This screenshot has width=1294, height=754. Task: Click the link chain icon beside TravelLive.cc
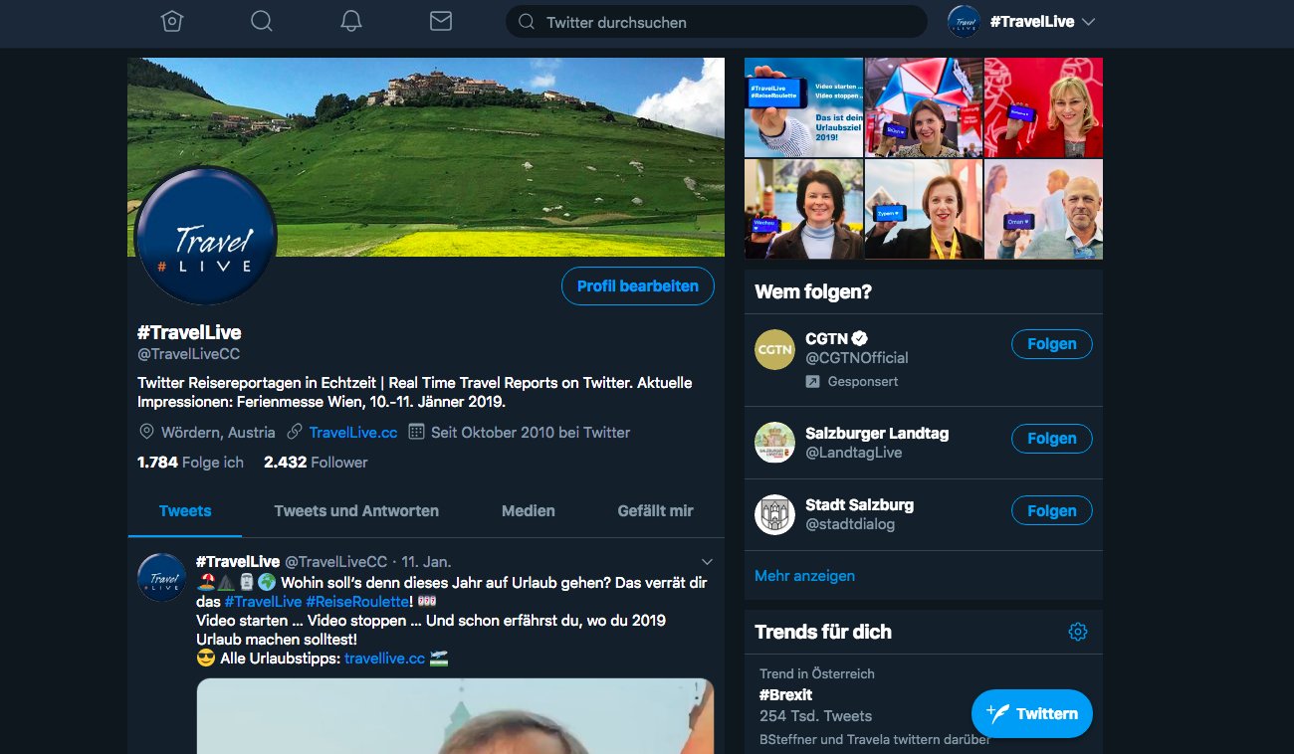click(295, 433)
